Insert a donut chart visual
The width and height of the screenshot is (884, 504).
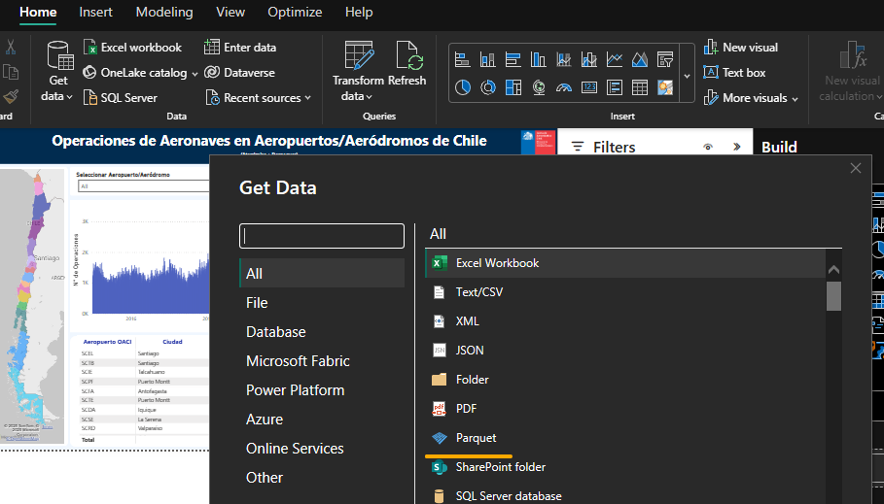487,87
